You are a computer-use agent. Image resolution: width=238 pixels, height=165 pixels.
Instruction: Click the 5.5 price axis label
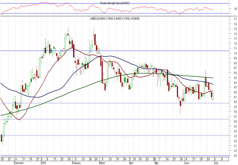pos(235,126)
